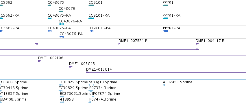
Task: Select the EK270061.5prime EST glyph
Action: click(62, 97)
